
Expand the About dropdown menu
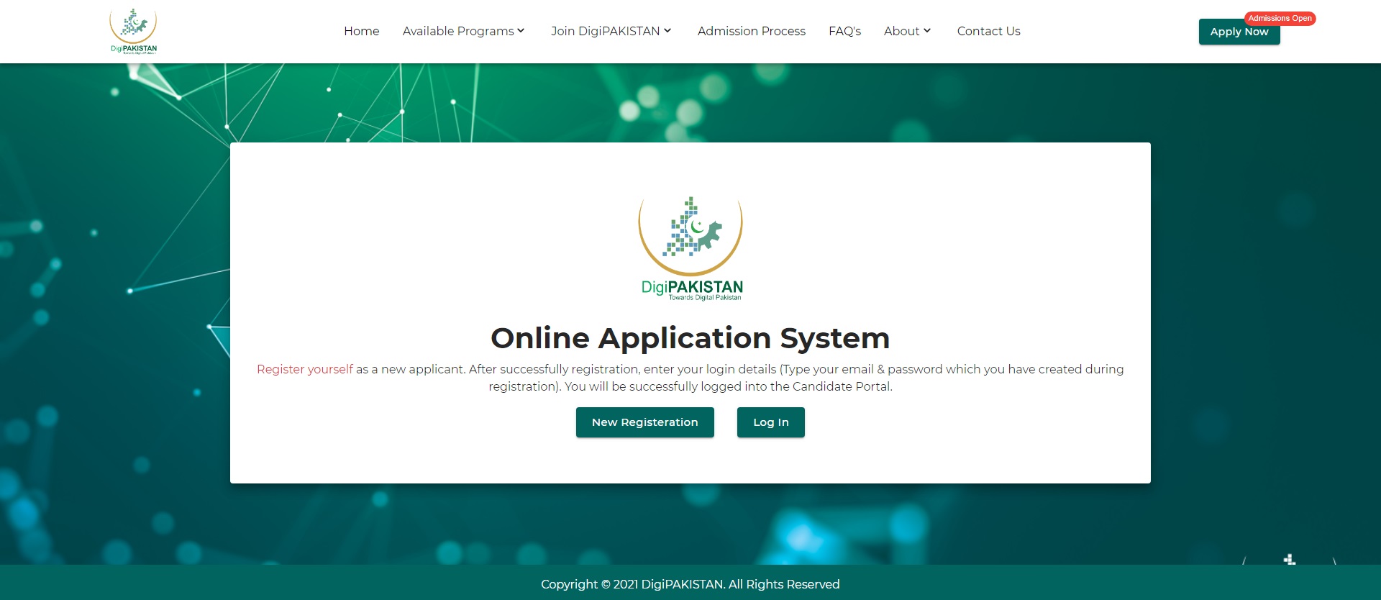(x=908, y=31)
